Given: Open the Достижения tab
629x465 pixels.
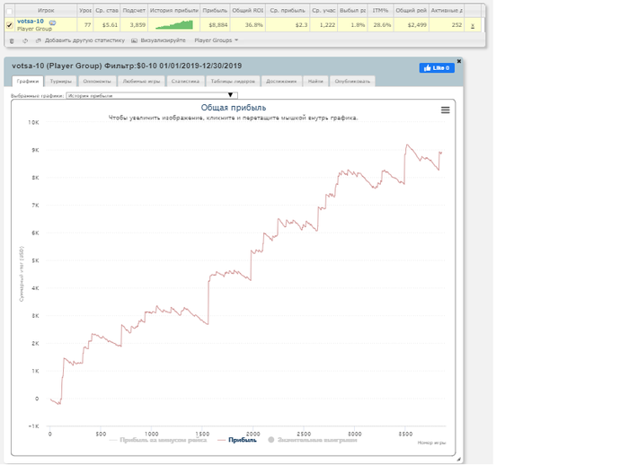Looking at the screenshot, I should click(281, 81).
